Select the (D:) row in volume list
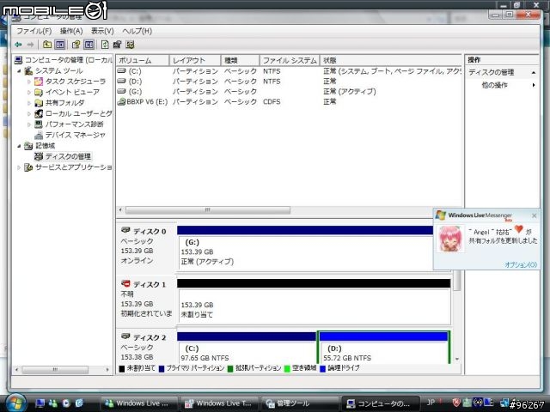550x412 pixels. click(x=289, y=82)
